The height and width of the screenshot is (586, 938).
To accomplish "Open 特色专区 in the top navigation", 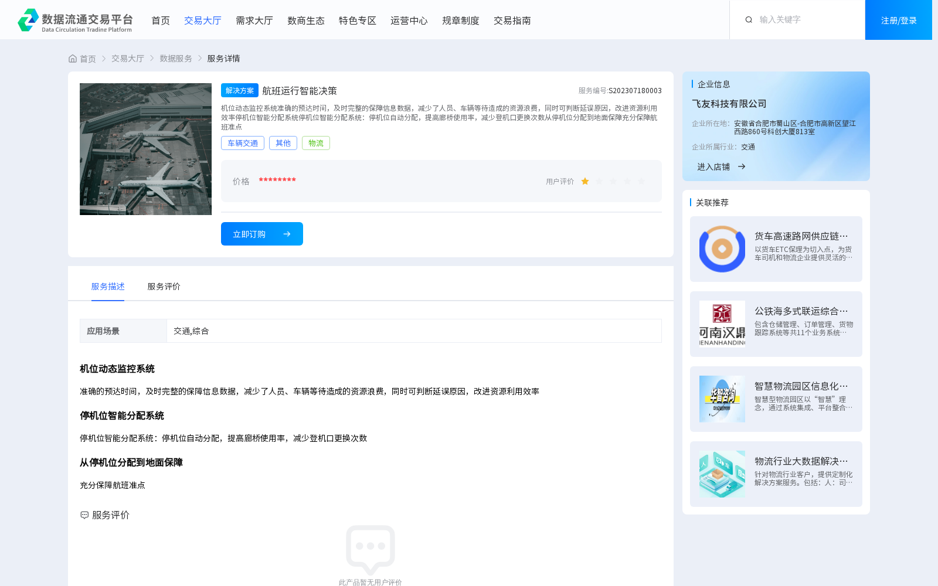I will (358, 21).
